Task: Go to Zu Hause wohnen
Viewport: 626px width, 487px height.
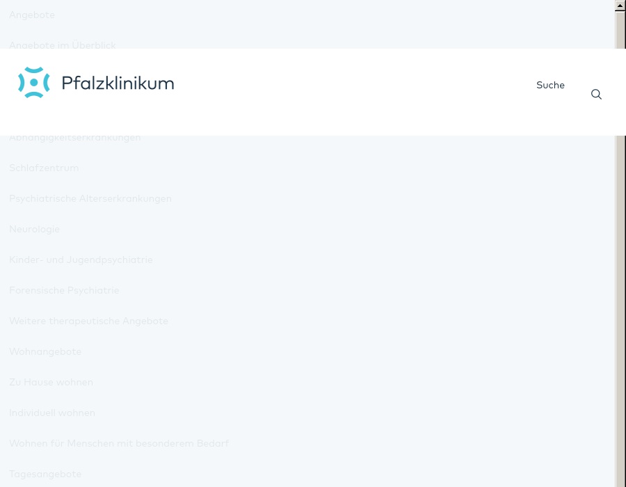Action: coord(51,382)
